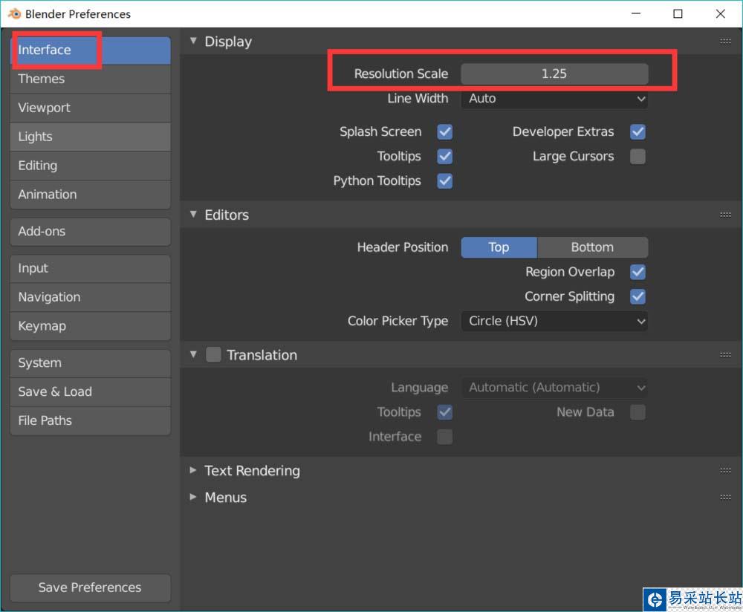Open the Color Picker Type dropdown

554,321
